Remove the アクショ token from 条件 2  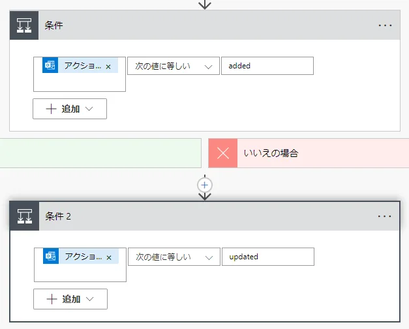pos(109,257)
